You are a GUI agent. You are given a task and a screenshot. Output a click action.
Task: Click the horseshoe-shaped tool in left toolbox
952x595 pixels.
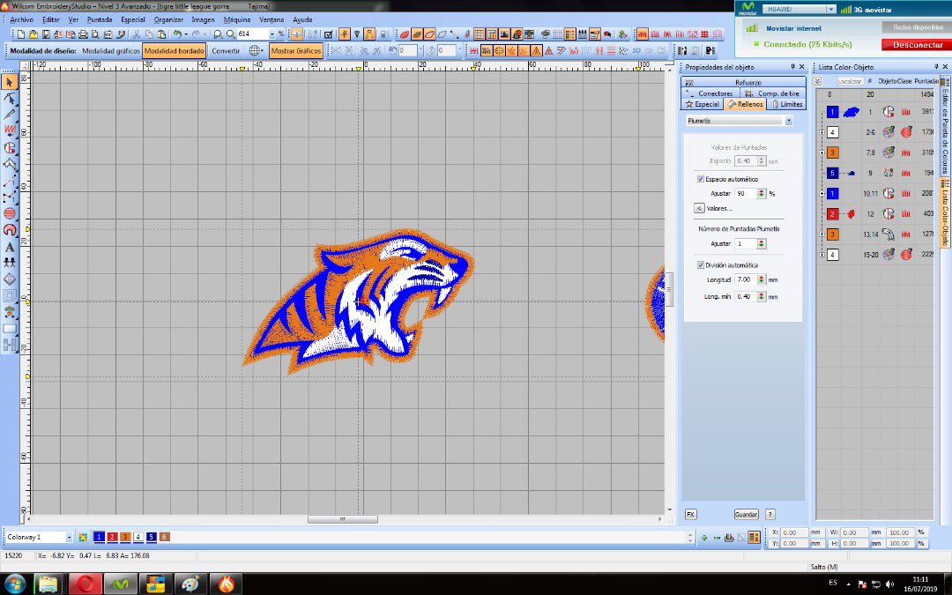(10, 230)
